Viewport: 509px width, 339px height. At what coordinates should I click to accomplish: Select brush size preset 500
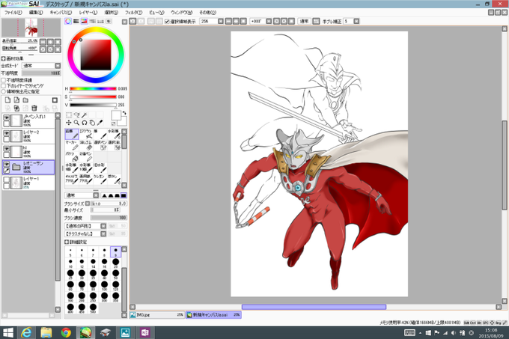pyautogui.click(x=93, y=308)
